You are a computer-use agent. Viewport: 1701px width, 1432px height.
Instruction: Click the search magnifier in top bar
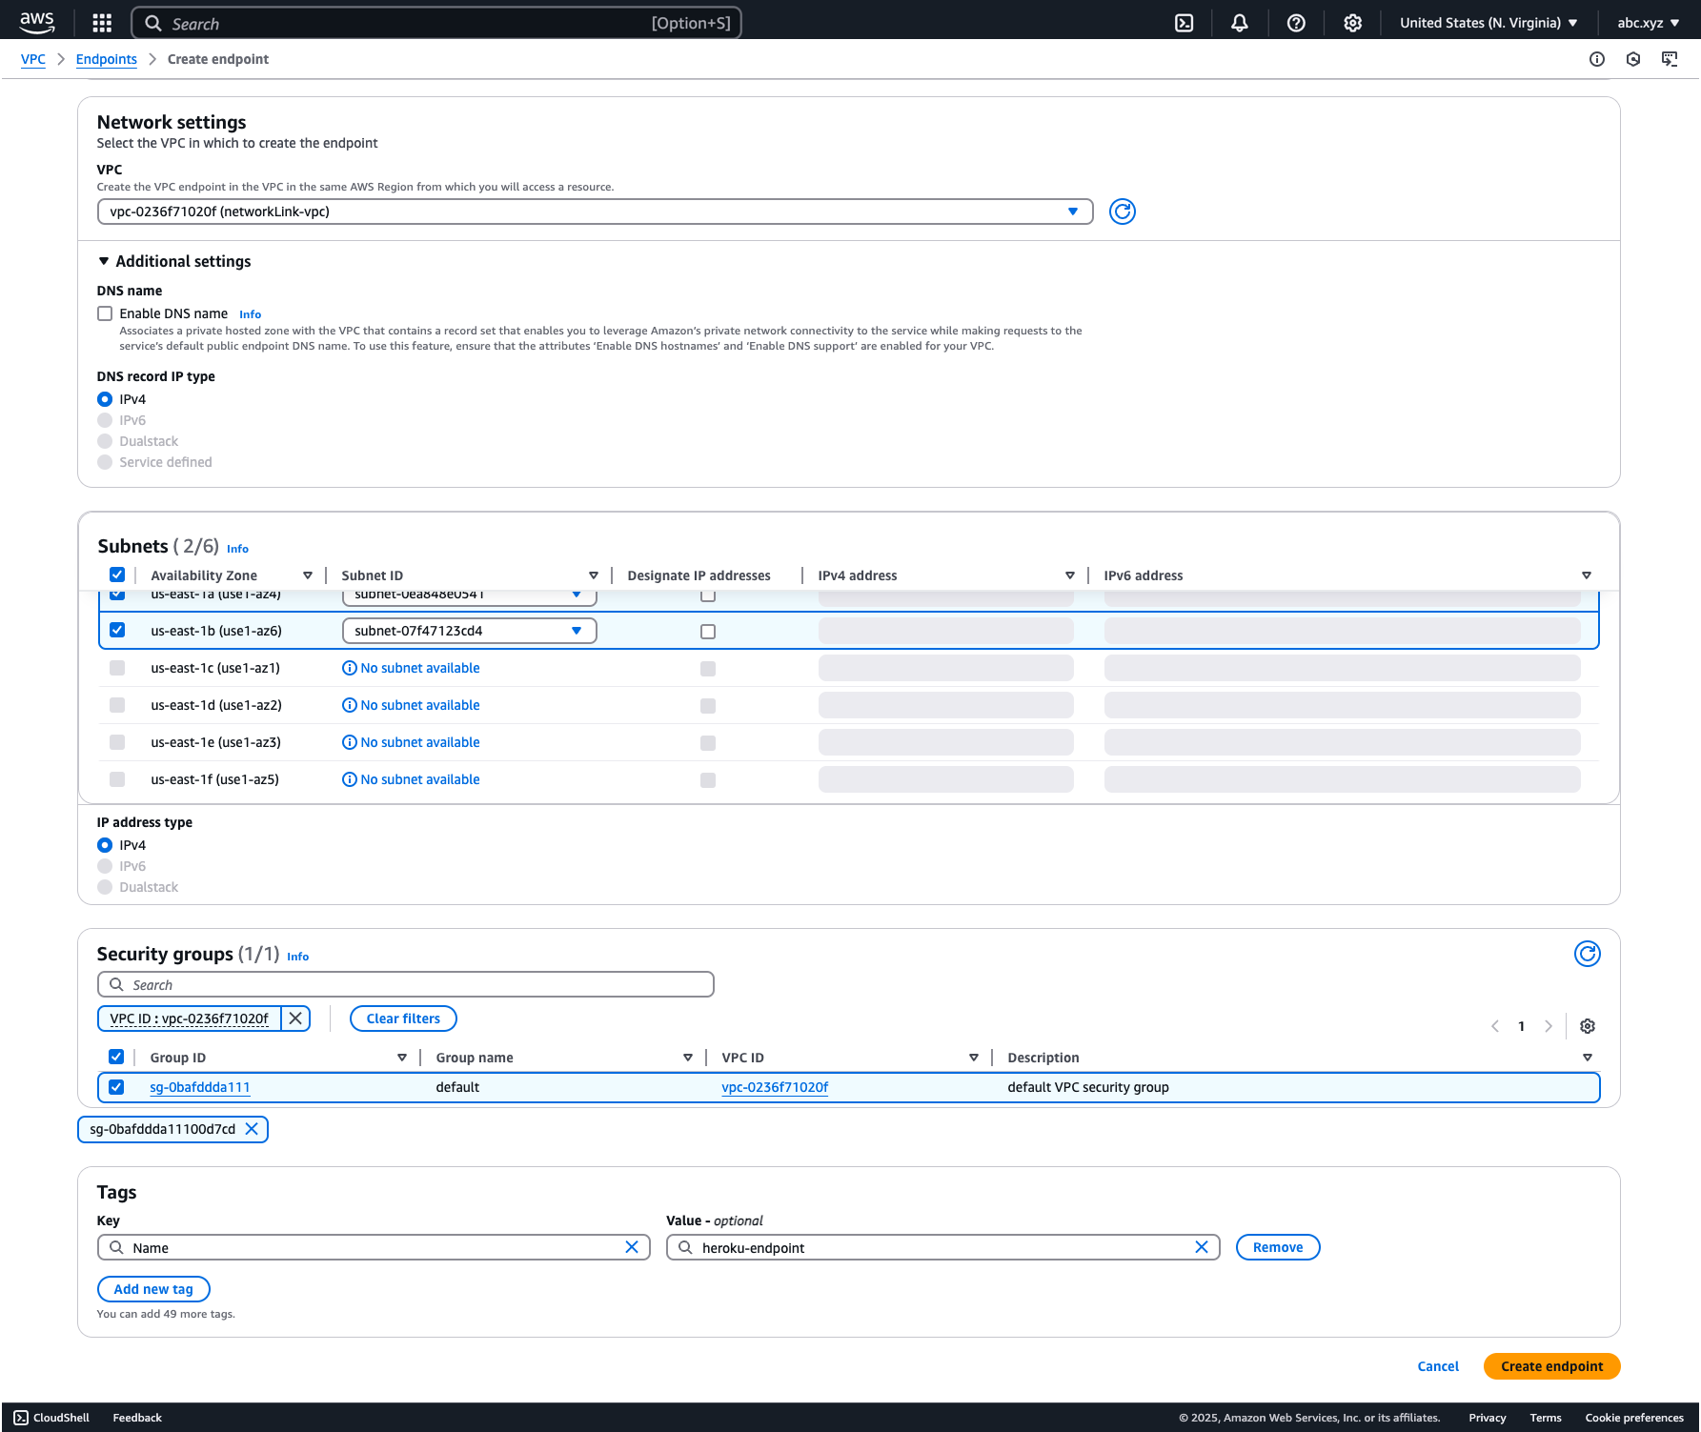[153, 23]
